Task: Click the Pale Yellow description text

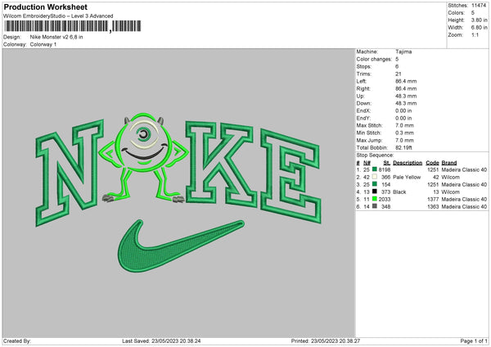Action: 407,178
